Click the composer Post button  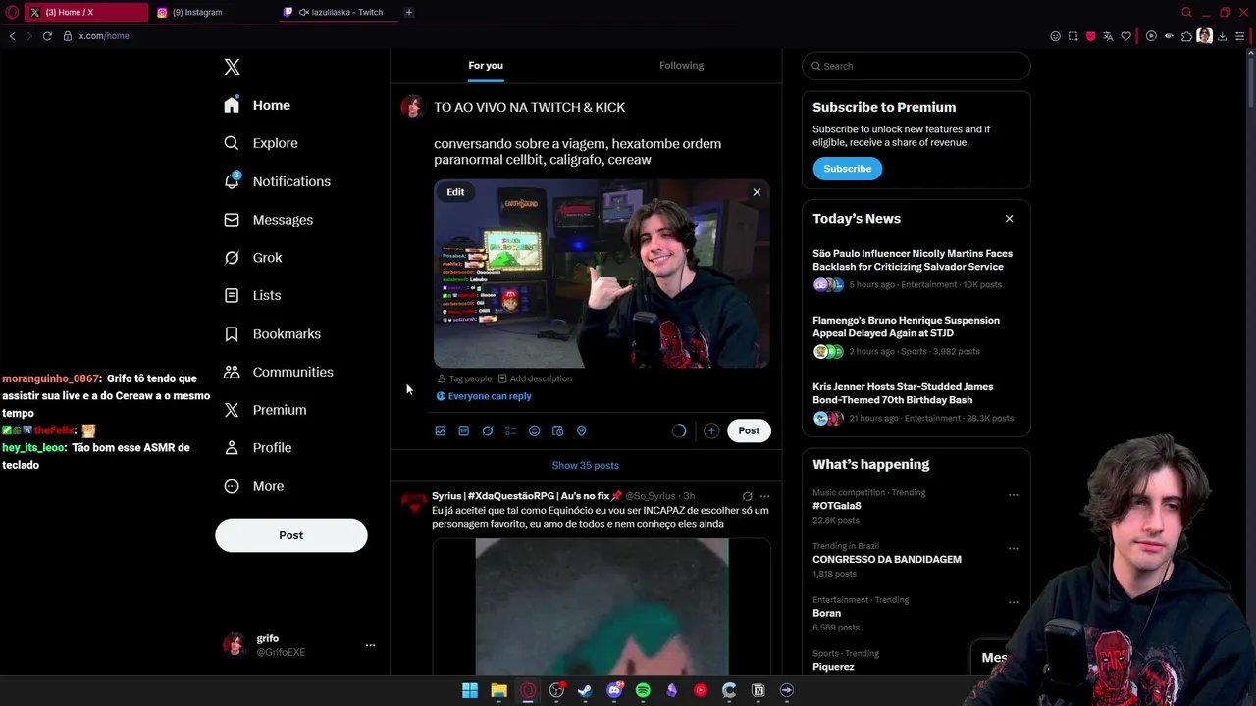point(749,430)
